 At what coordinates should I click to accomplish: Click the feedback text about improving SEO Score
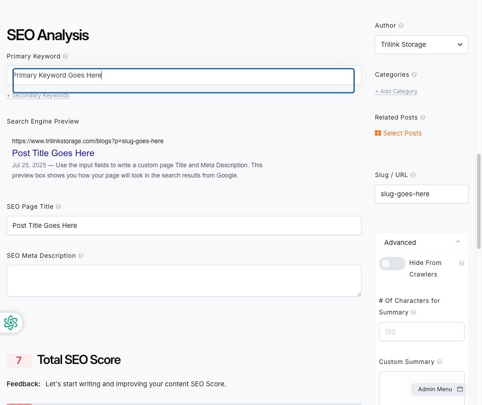point(136,384)
